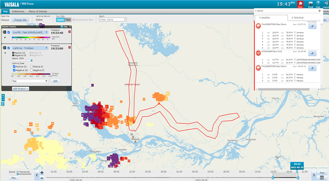Zoom out timeline with minus icon
This screenshot has height=181, width=329.
(x=42, y=178)
